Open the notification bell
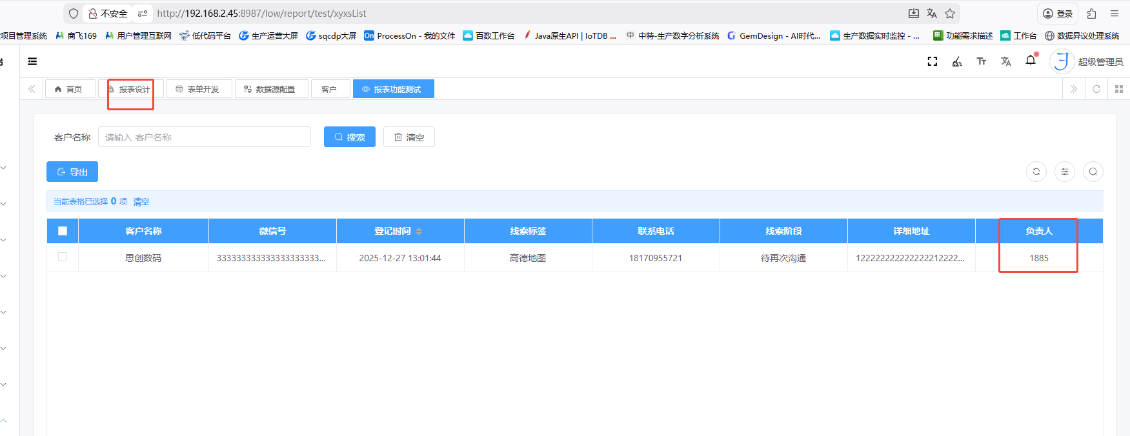This screenshot has height=436, width=1130. tap(1031, 61)
